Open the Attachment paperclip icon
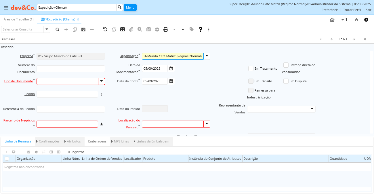 131,29
